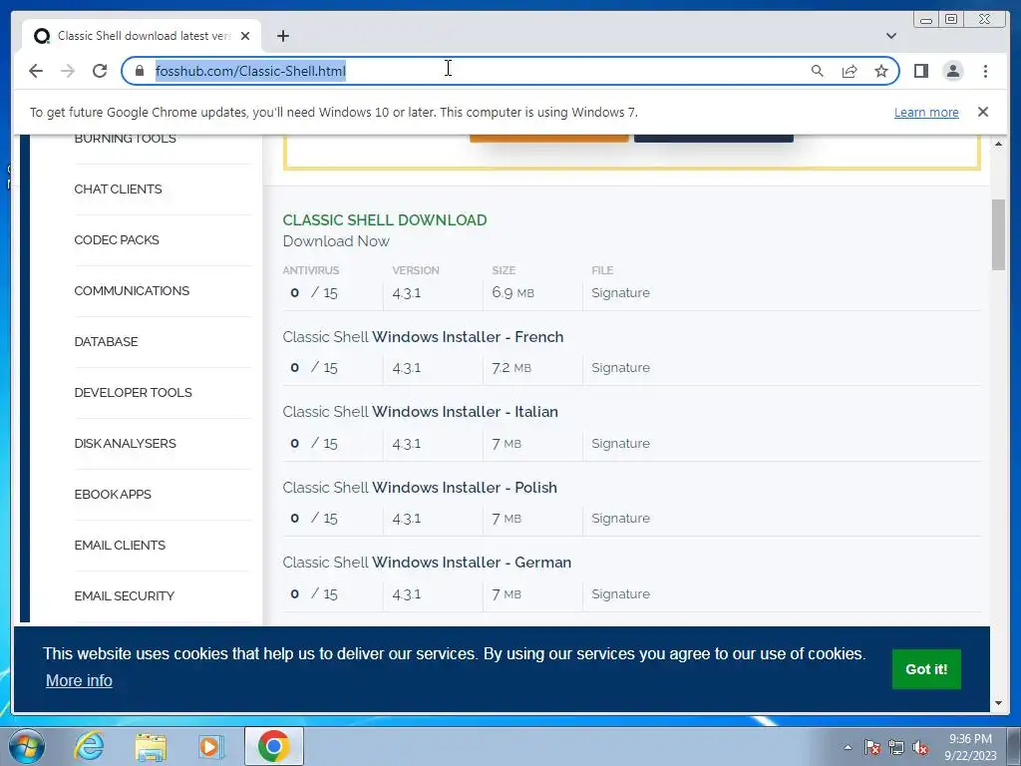Share this page using the share icon
This screenshot has width=1021, height=766.
(x=850, y=71)
